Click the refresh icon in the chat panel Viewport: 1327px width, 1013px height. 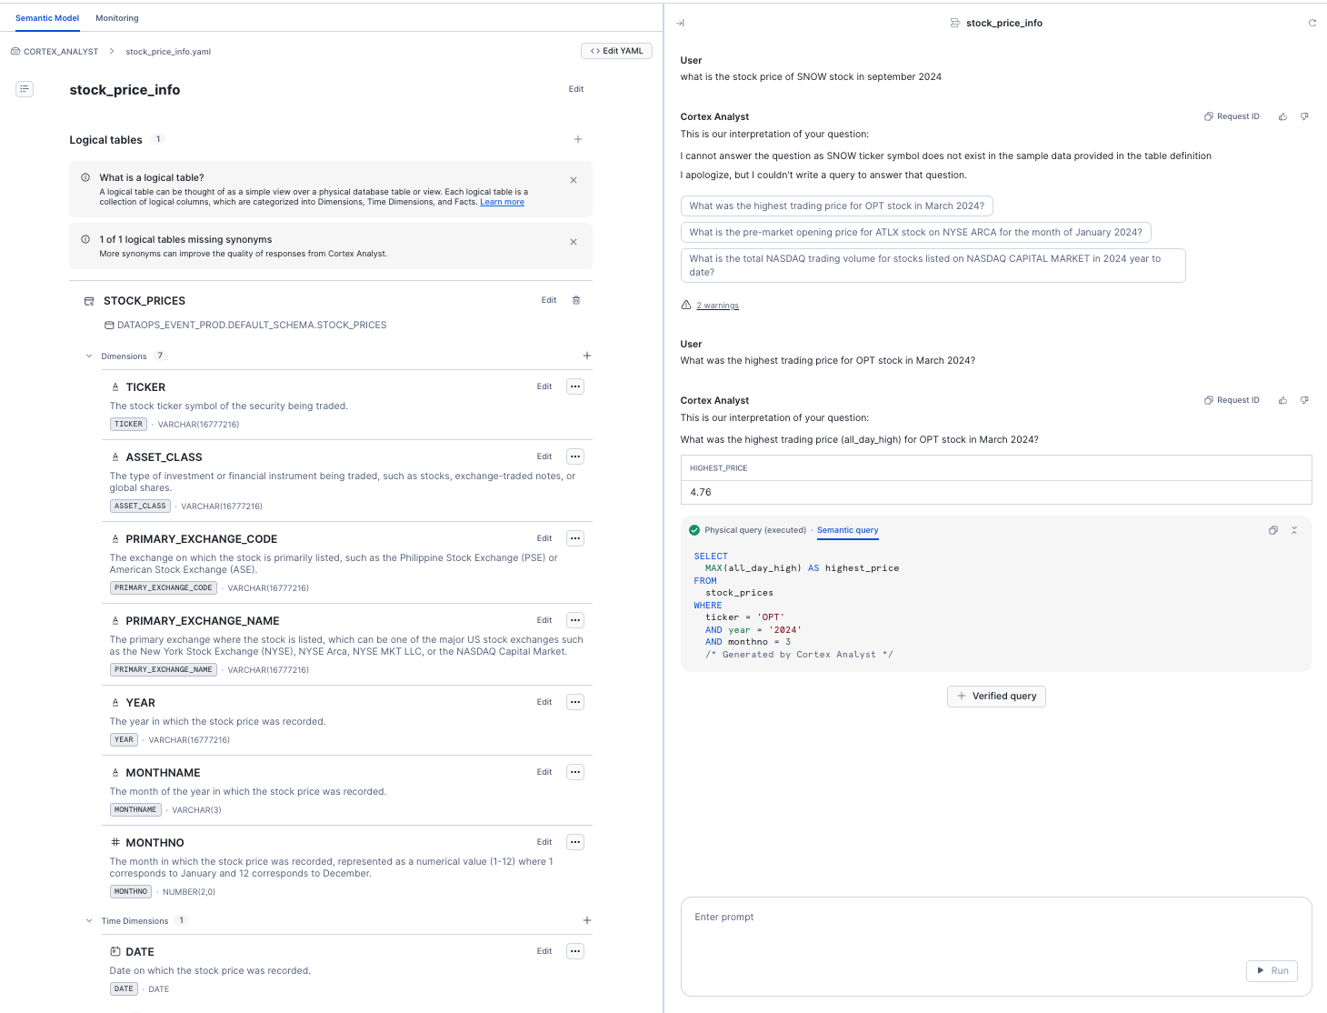[x=1312, y=23]
